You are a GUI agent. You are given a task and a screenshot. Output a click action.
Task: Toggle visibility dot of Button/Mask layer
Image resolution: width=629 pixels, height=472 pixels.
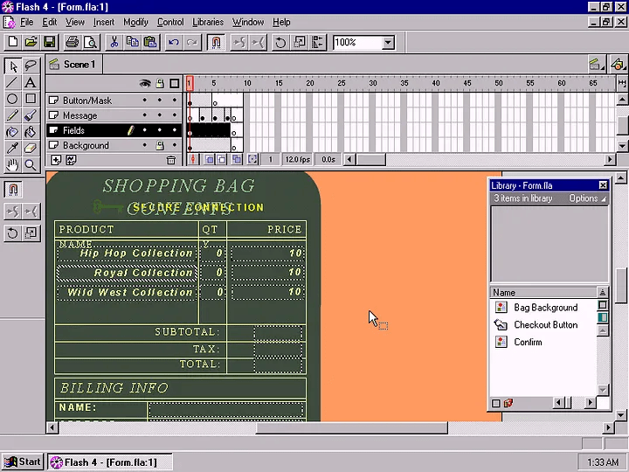(x=145, y=101)
